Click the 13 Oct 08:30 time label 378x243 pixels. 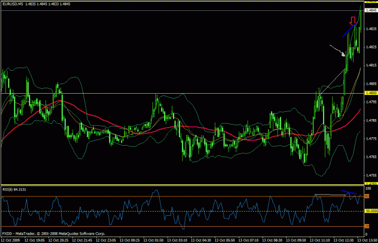point(272,241)
